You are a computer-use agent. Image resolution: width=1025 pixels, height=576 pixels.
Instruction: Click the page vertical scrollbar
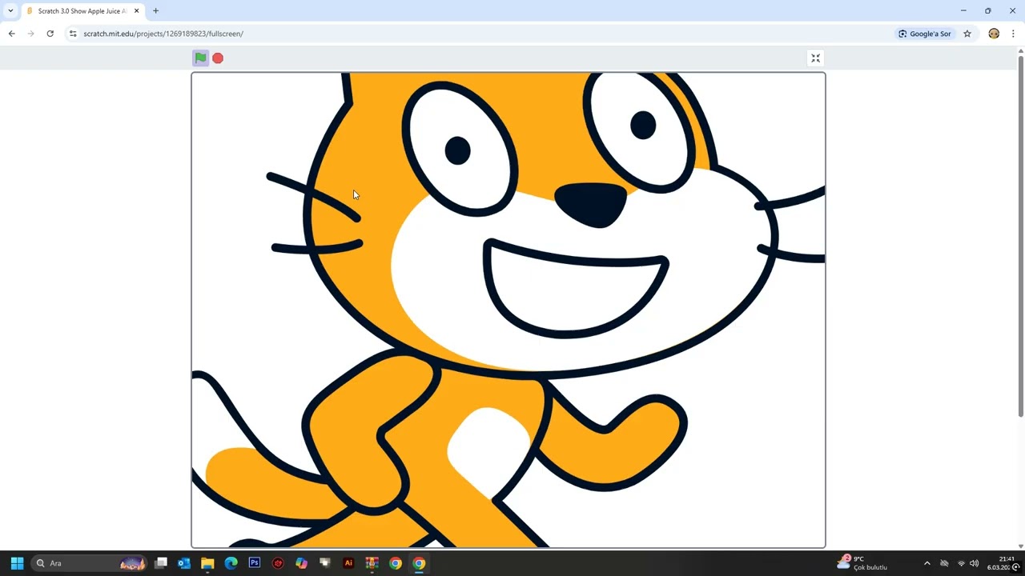click(1020, 236)
